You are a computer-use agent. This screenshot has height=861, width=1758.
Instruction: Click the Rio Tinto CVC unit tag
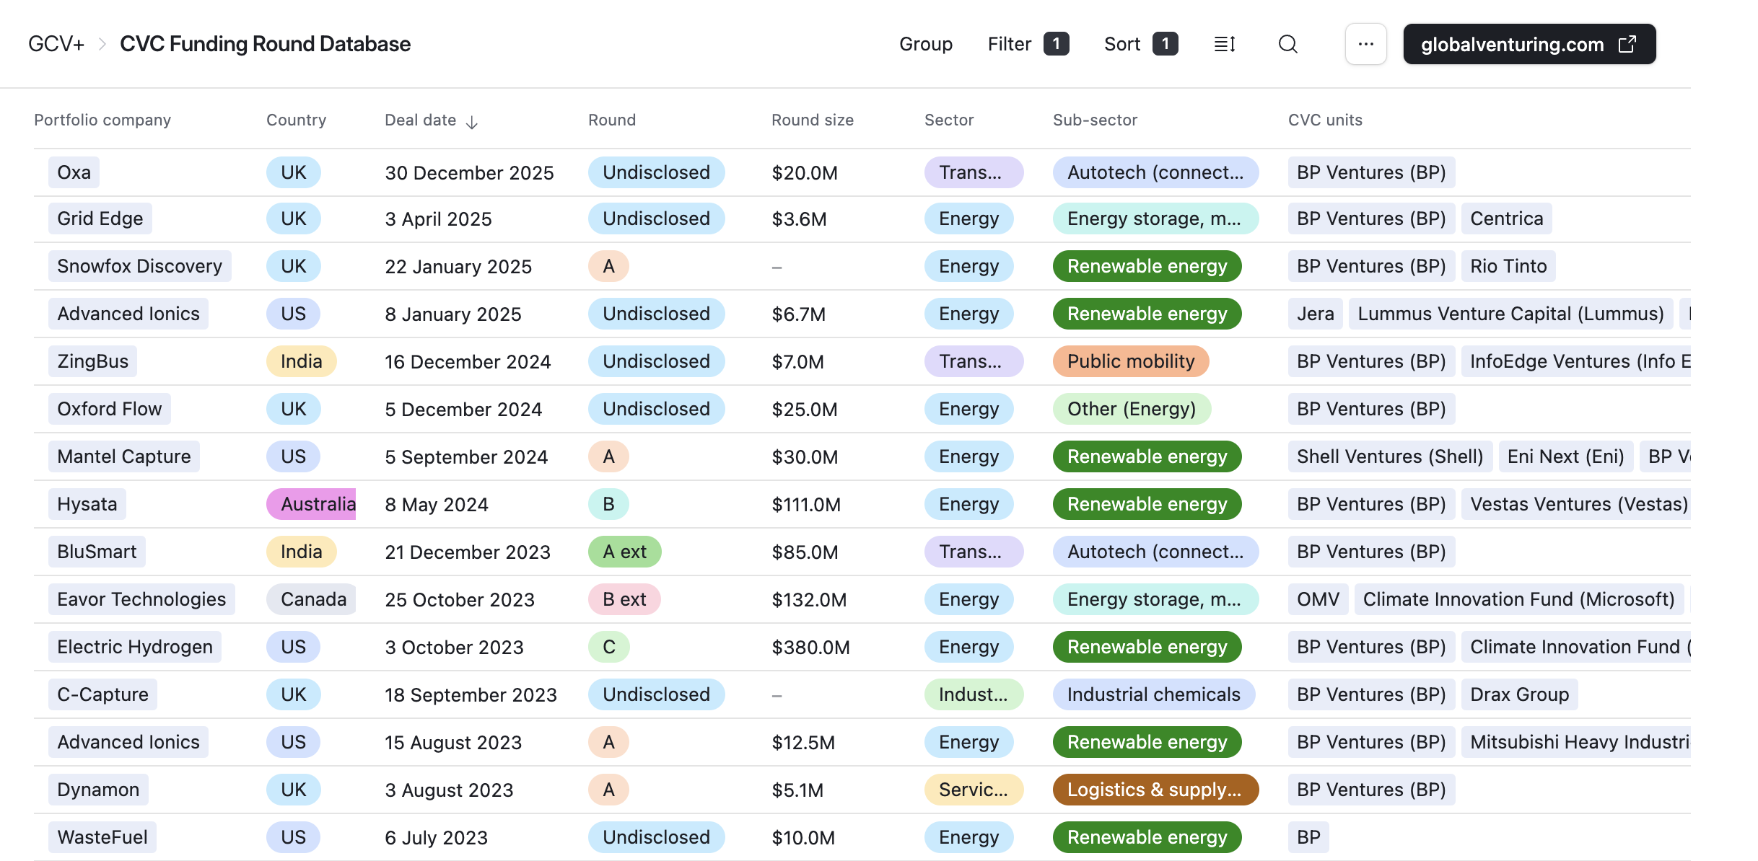click(1508, 266)
